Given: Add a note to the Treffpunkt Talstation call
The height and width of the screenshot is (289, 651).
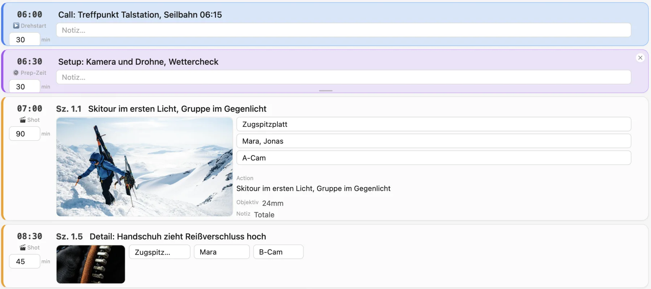Looking at the screenshot, I should point(344,30).
